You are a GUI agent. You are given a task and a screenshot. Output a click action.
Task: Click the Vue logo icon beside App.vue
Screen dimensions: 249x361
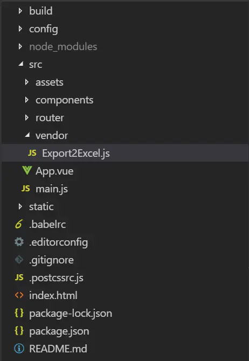coord(27,171)
